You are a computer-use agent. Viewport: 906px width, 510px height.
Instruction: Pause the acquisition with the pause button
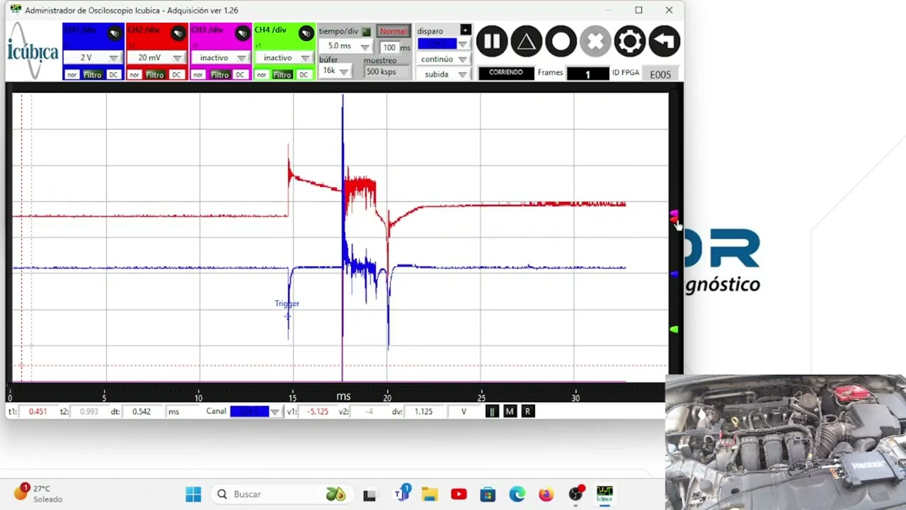[x=491, y=42]
